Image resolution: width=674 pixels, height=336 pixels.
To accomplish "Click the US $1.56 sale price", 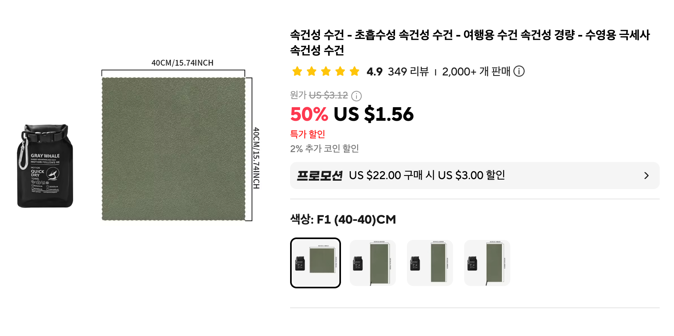I will coord(374,114).
